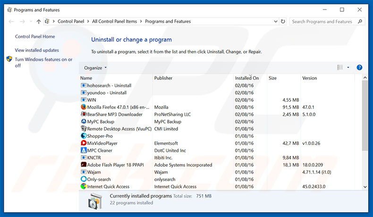373x217 pixels.
Task: Select Elementsoft publisher cell
Action: click(x=166, y=143)
